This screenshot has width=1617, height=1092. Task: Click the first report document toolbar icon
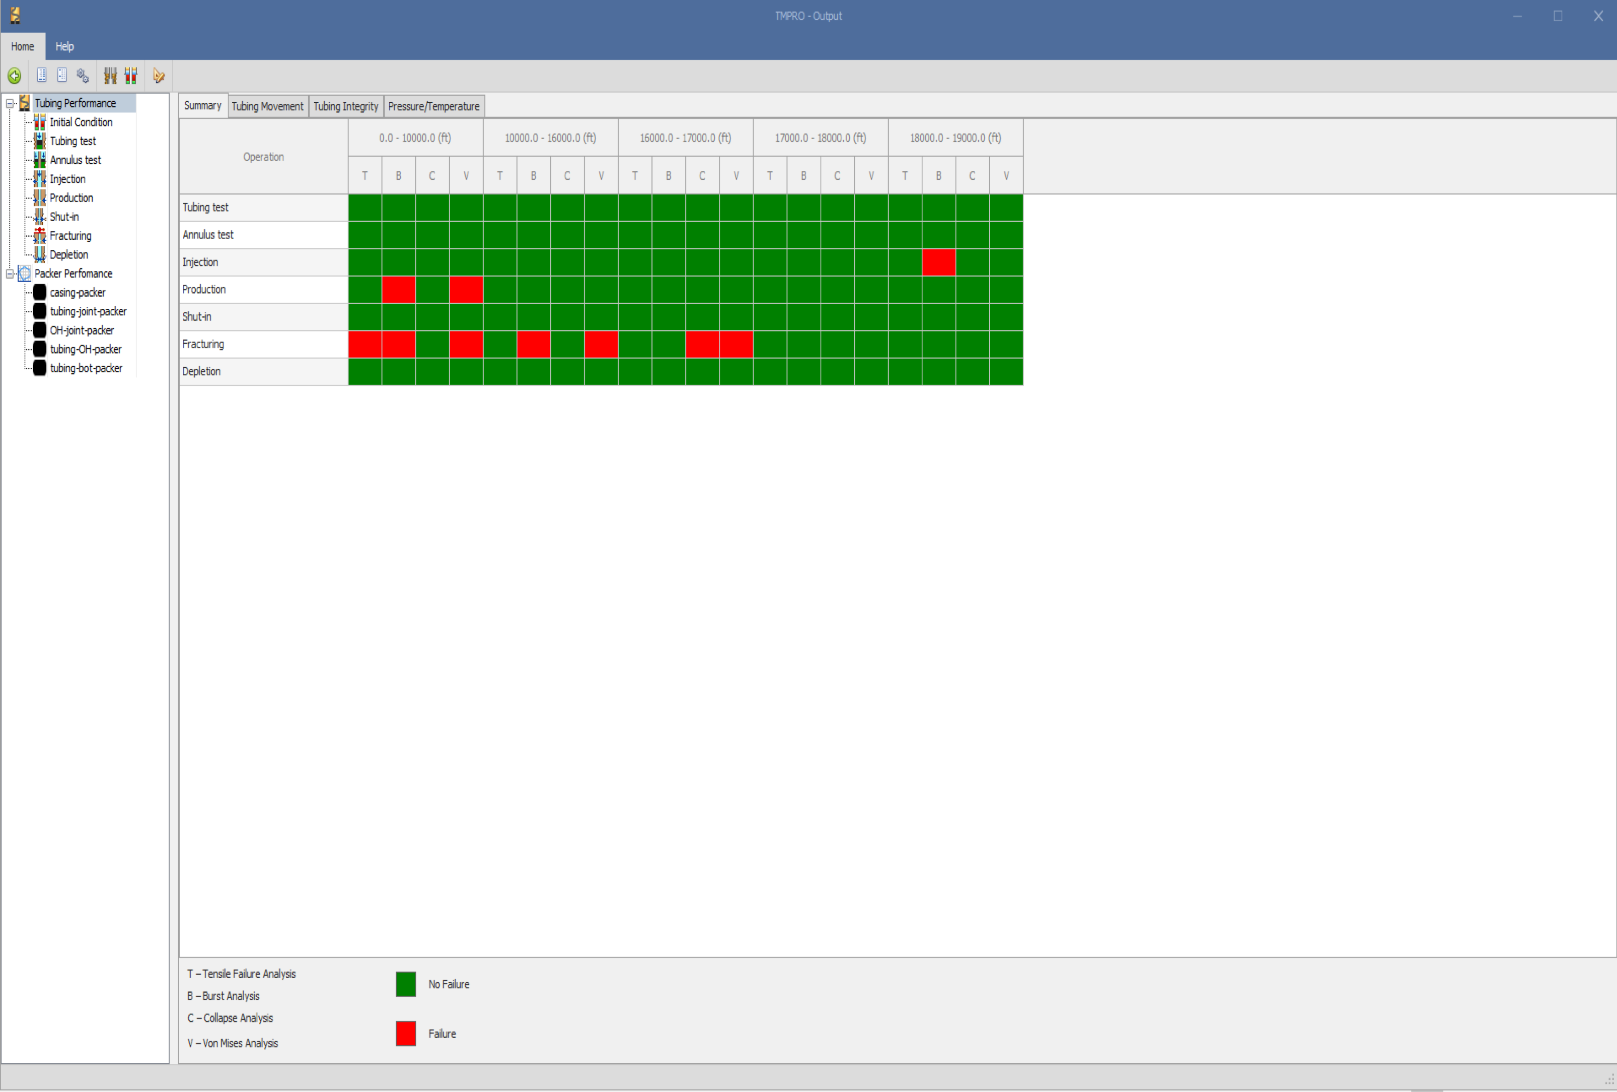42,75
